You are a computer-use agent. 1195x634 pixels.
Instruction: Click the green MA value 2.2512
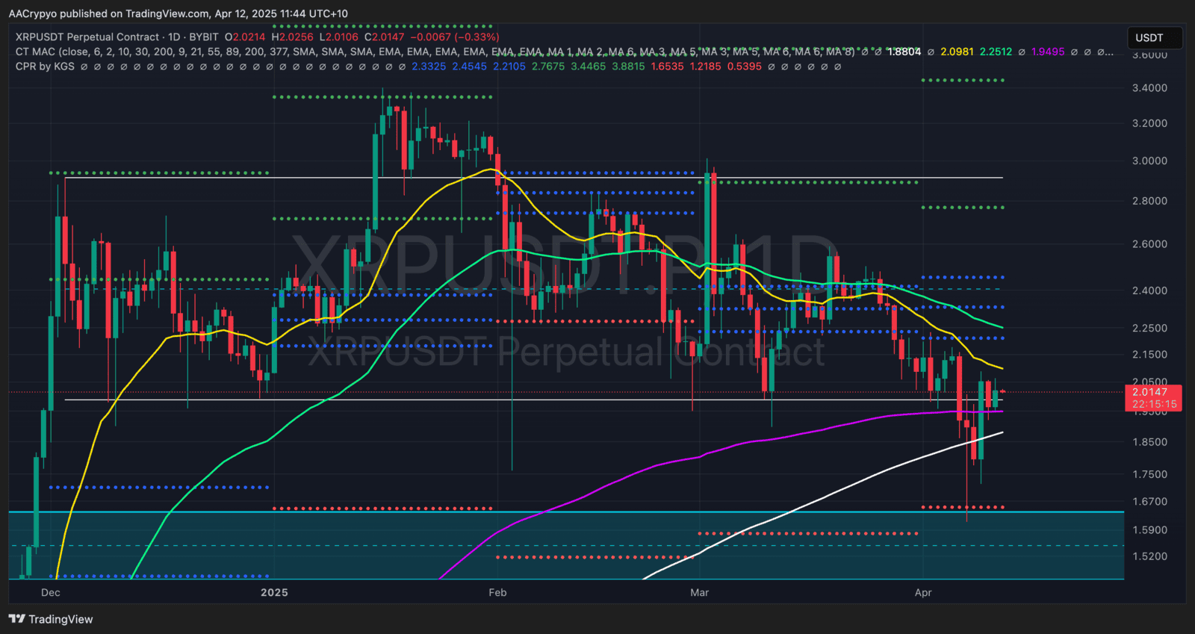click(996, 52)
